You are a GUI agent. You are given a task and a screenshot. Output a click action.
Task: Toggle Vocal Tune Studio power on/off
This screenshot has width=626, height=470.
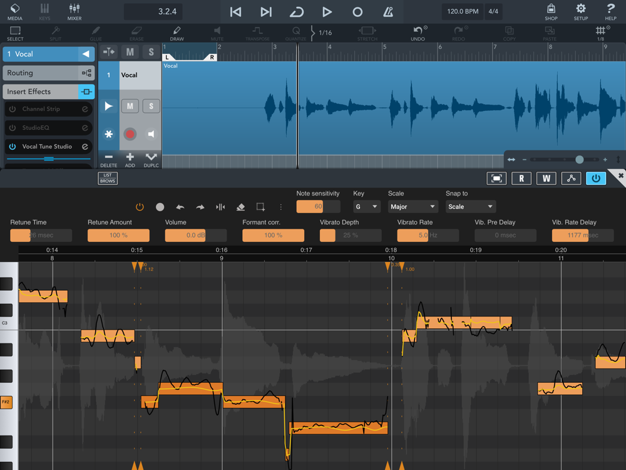[13, 147]
